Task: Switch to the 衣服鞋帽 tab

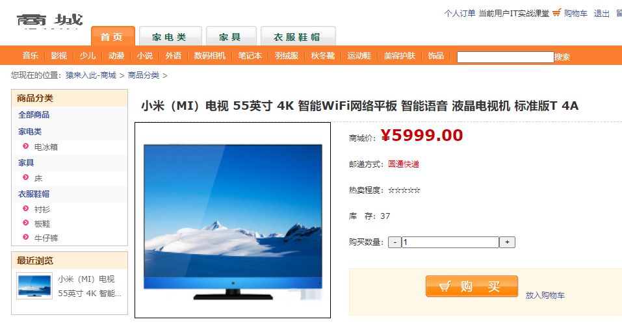Action: (x=298, y=36)
